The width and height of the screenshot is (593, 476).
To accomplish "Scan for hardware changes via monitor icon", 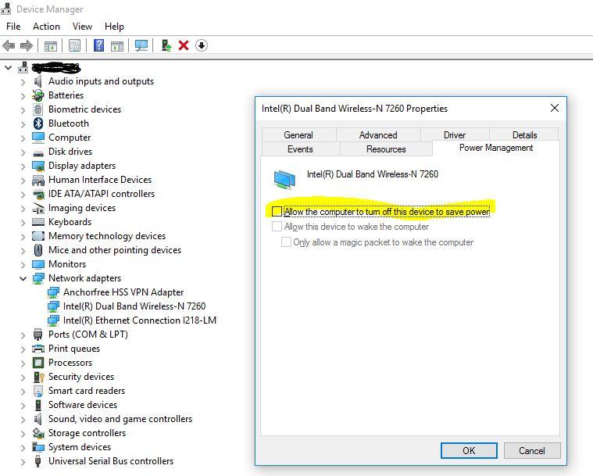I will 141,46.
